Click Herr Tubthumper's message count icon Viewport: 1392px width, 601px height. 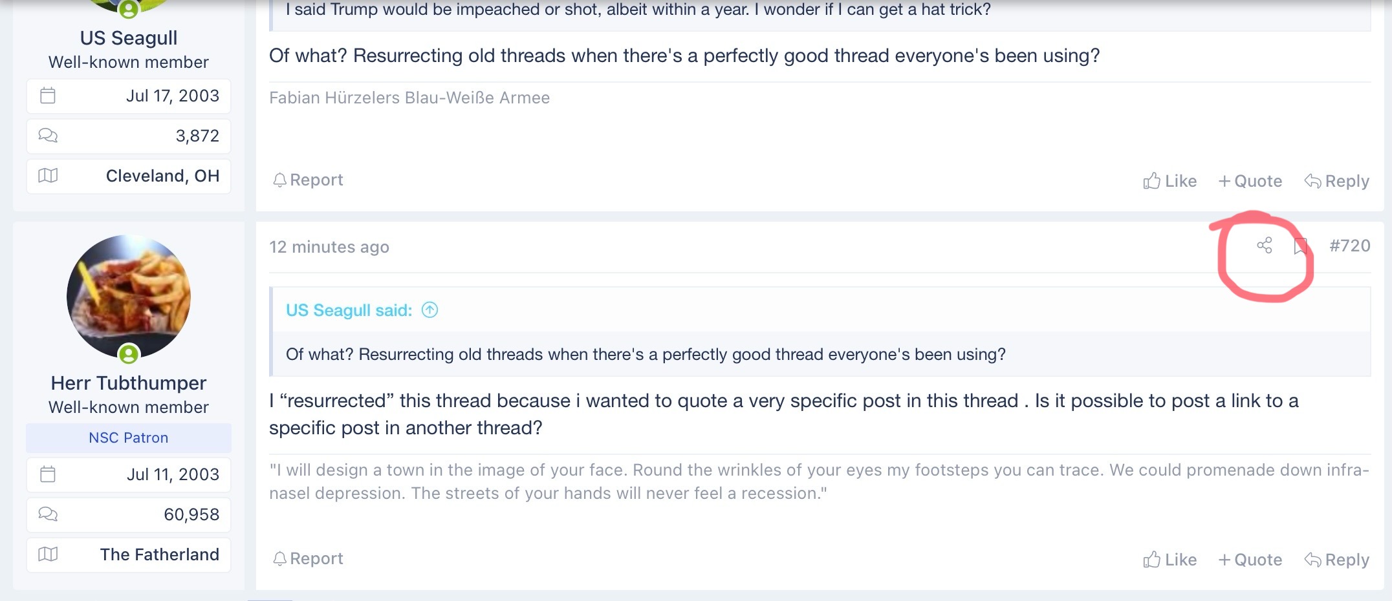pyautogui.click(x=48, y=514)
